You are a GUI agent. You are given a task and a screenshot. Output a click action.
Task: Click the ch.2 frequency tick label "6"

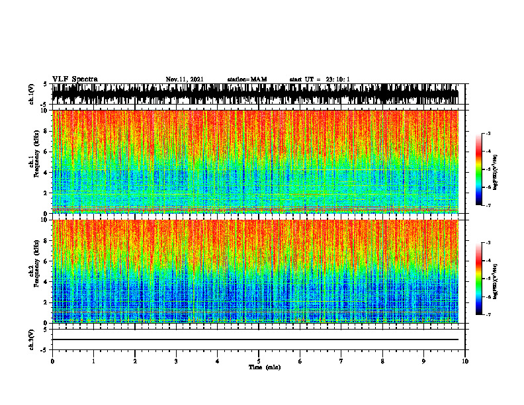point(46,261)
